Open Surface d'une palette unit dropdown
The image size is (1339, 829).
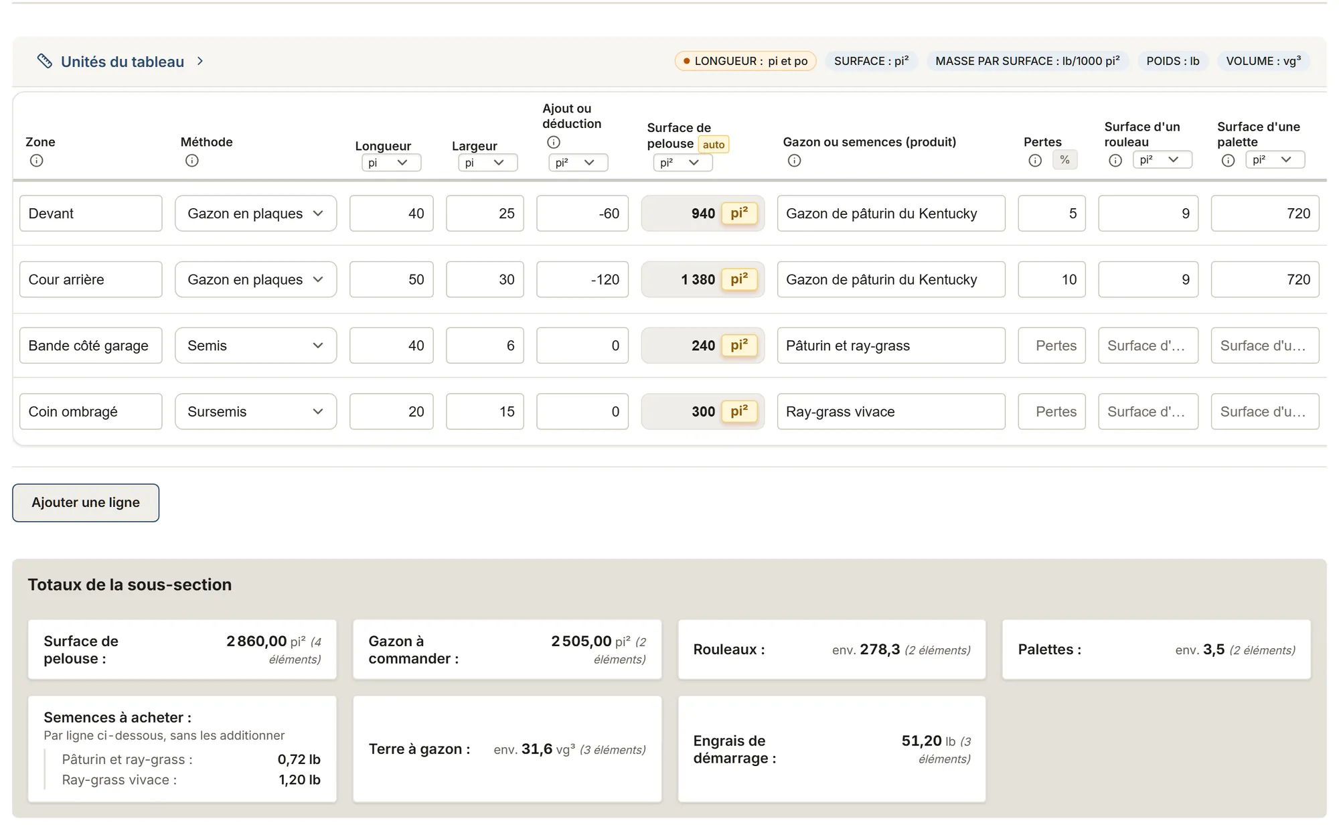click(x=1275, y=159)
